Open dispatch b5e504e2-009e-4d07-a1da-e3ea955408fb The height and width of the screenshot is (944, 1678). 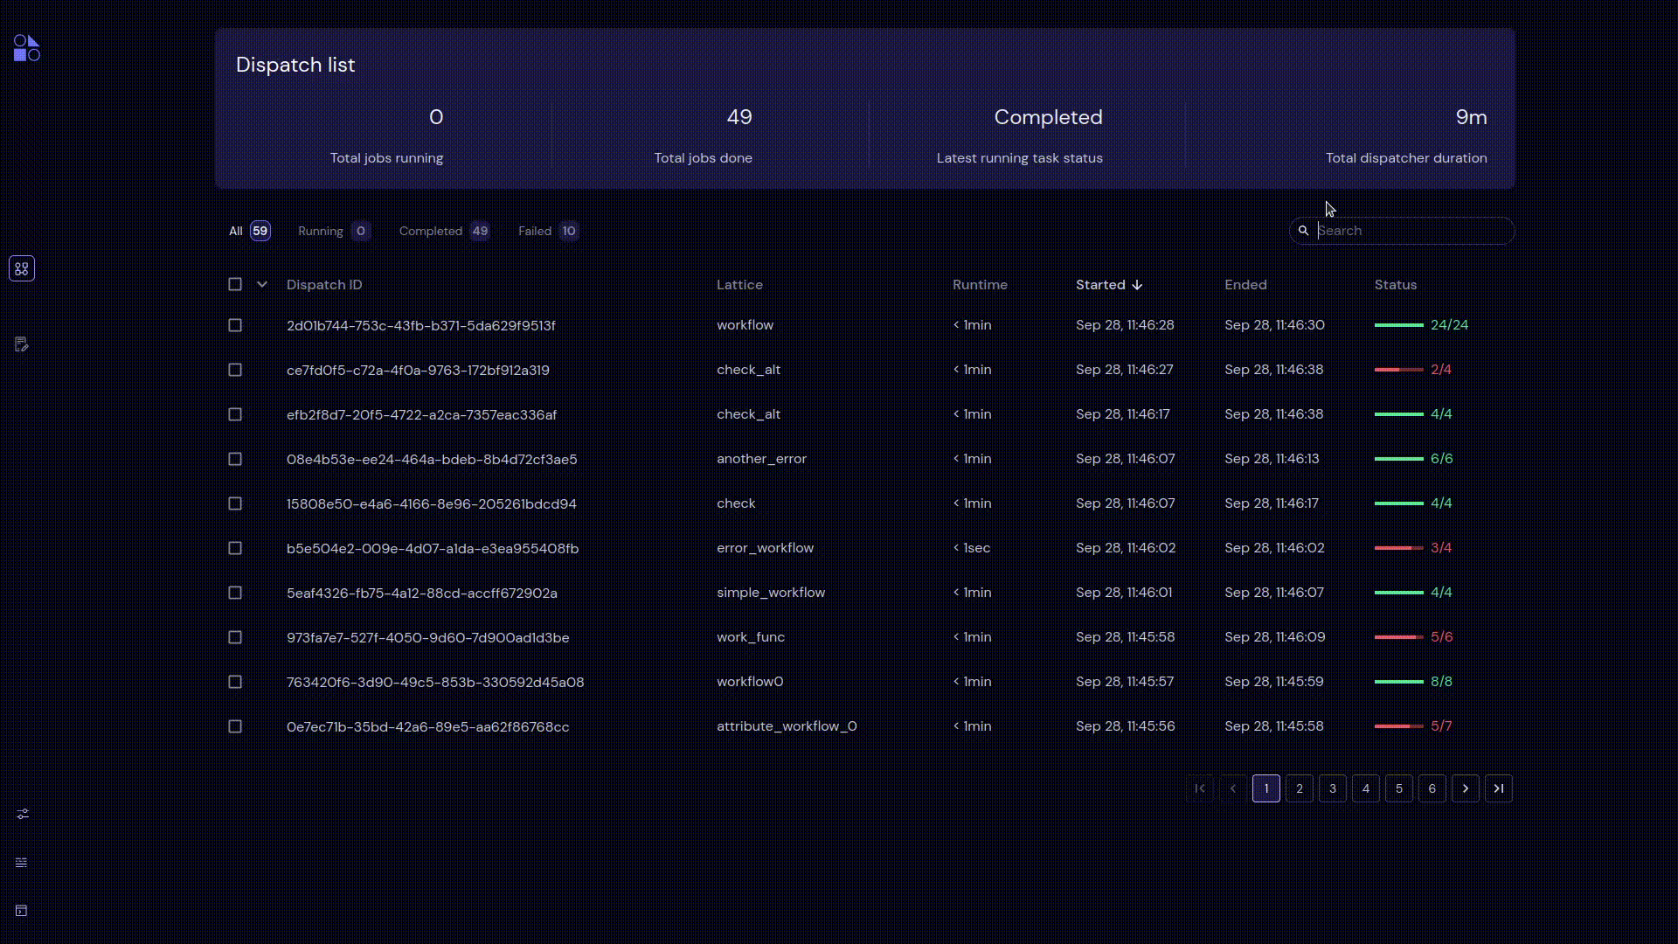433,548
